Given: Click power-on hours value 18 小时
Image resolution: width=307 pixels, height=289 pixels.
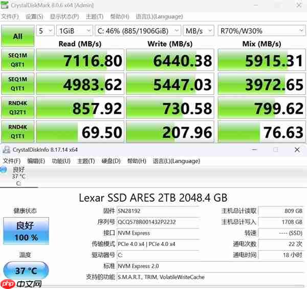Looking at the screenshot, I should 281,255.
